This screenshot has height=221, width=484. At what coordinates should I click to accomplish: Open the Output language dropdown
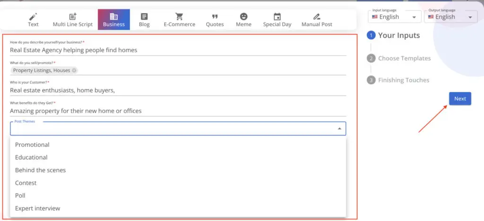[450, 16]
